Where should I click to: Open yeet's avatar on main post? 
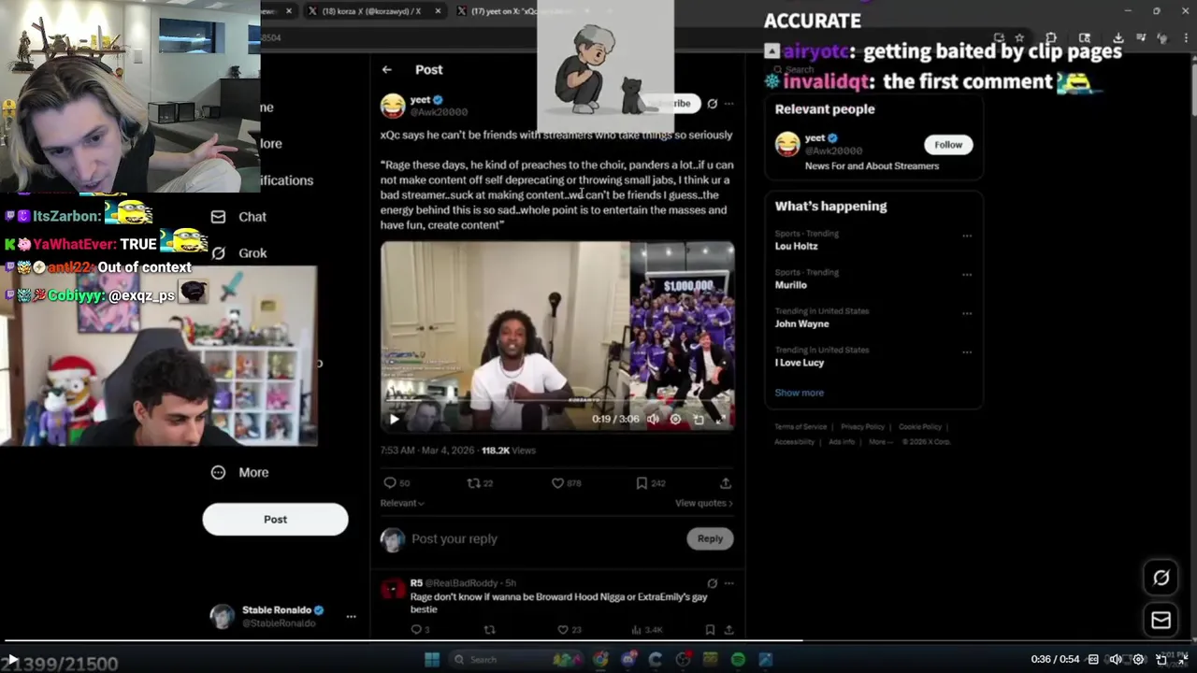[x=393, y=105]
